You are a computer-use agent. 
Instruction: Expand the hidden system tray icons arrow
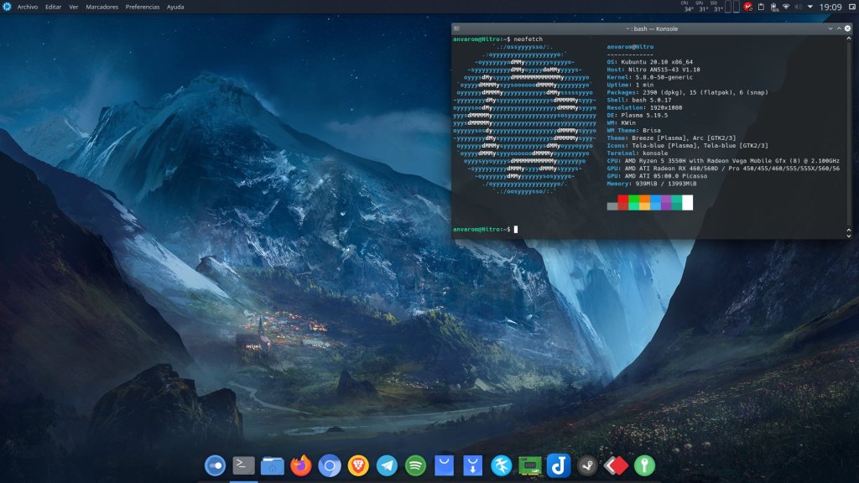(x=811, y=7)
